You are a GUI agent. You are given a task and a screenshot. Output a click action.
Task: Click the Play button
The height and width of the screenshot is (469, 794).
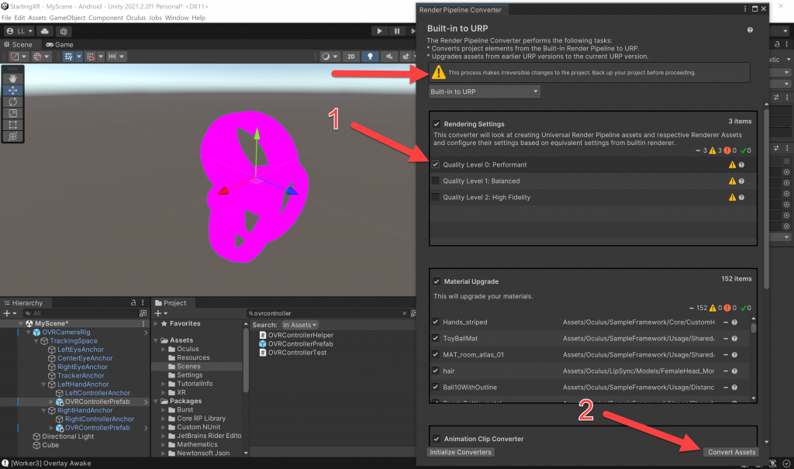(x=379, y=31)
